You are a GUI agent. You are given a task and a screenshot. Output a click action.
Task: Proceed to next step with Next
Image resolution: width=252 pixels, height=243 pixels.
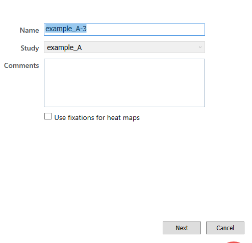click(182, 228)
